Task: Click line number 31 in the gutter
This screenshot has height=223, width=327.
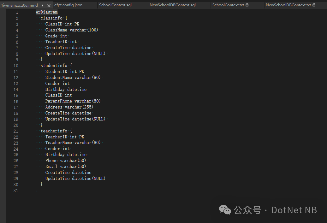Action: [x=16, y=191]
